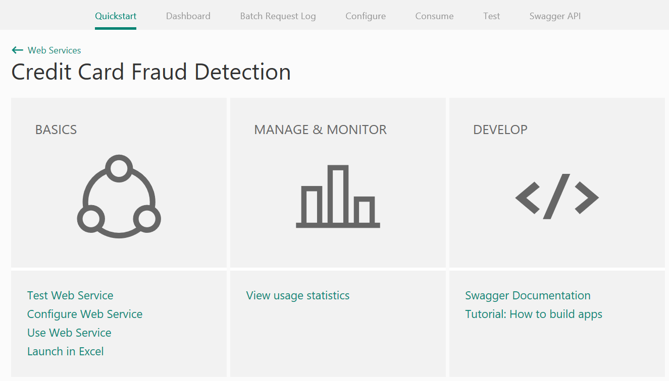Open the Test Web Service link
Screen dimensions: 669x381
(x=70, y=295)
